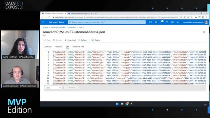210x118 pixels.
Task: Open Directories and subscriptions filter icon
Action: coord(156,22)
